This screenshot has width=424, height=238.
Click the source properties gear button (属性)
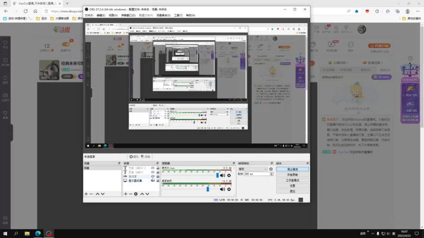134,157
